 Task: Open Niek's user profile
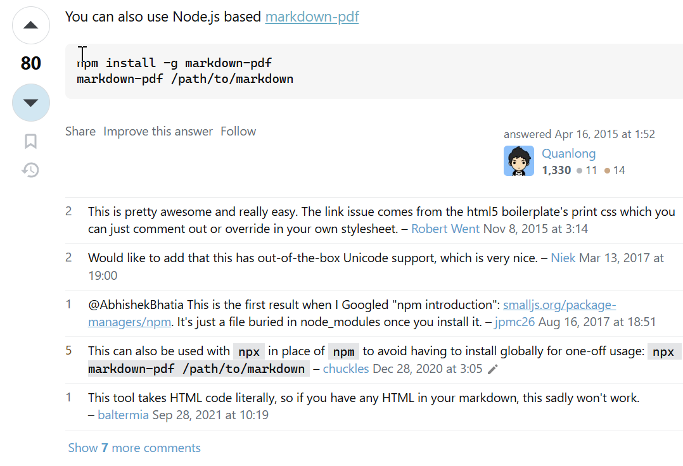click(x=563, y=258)
